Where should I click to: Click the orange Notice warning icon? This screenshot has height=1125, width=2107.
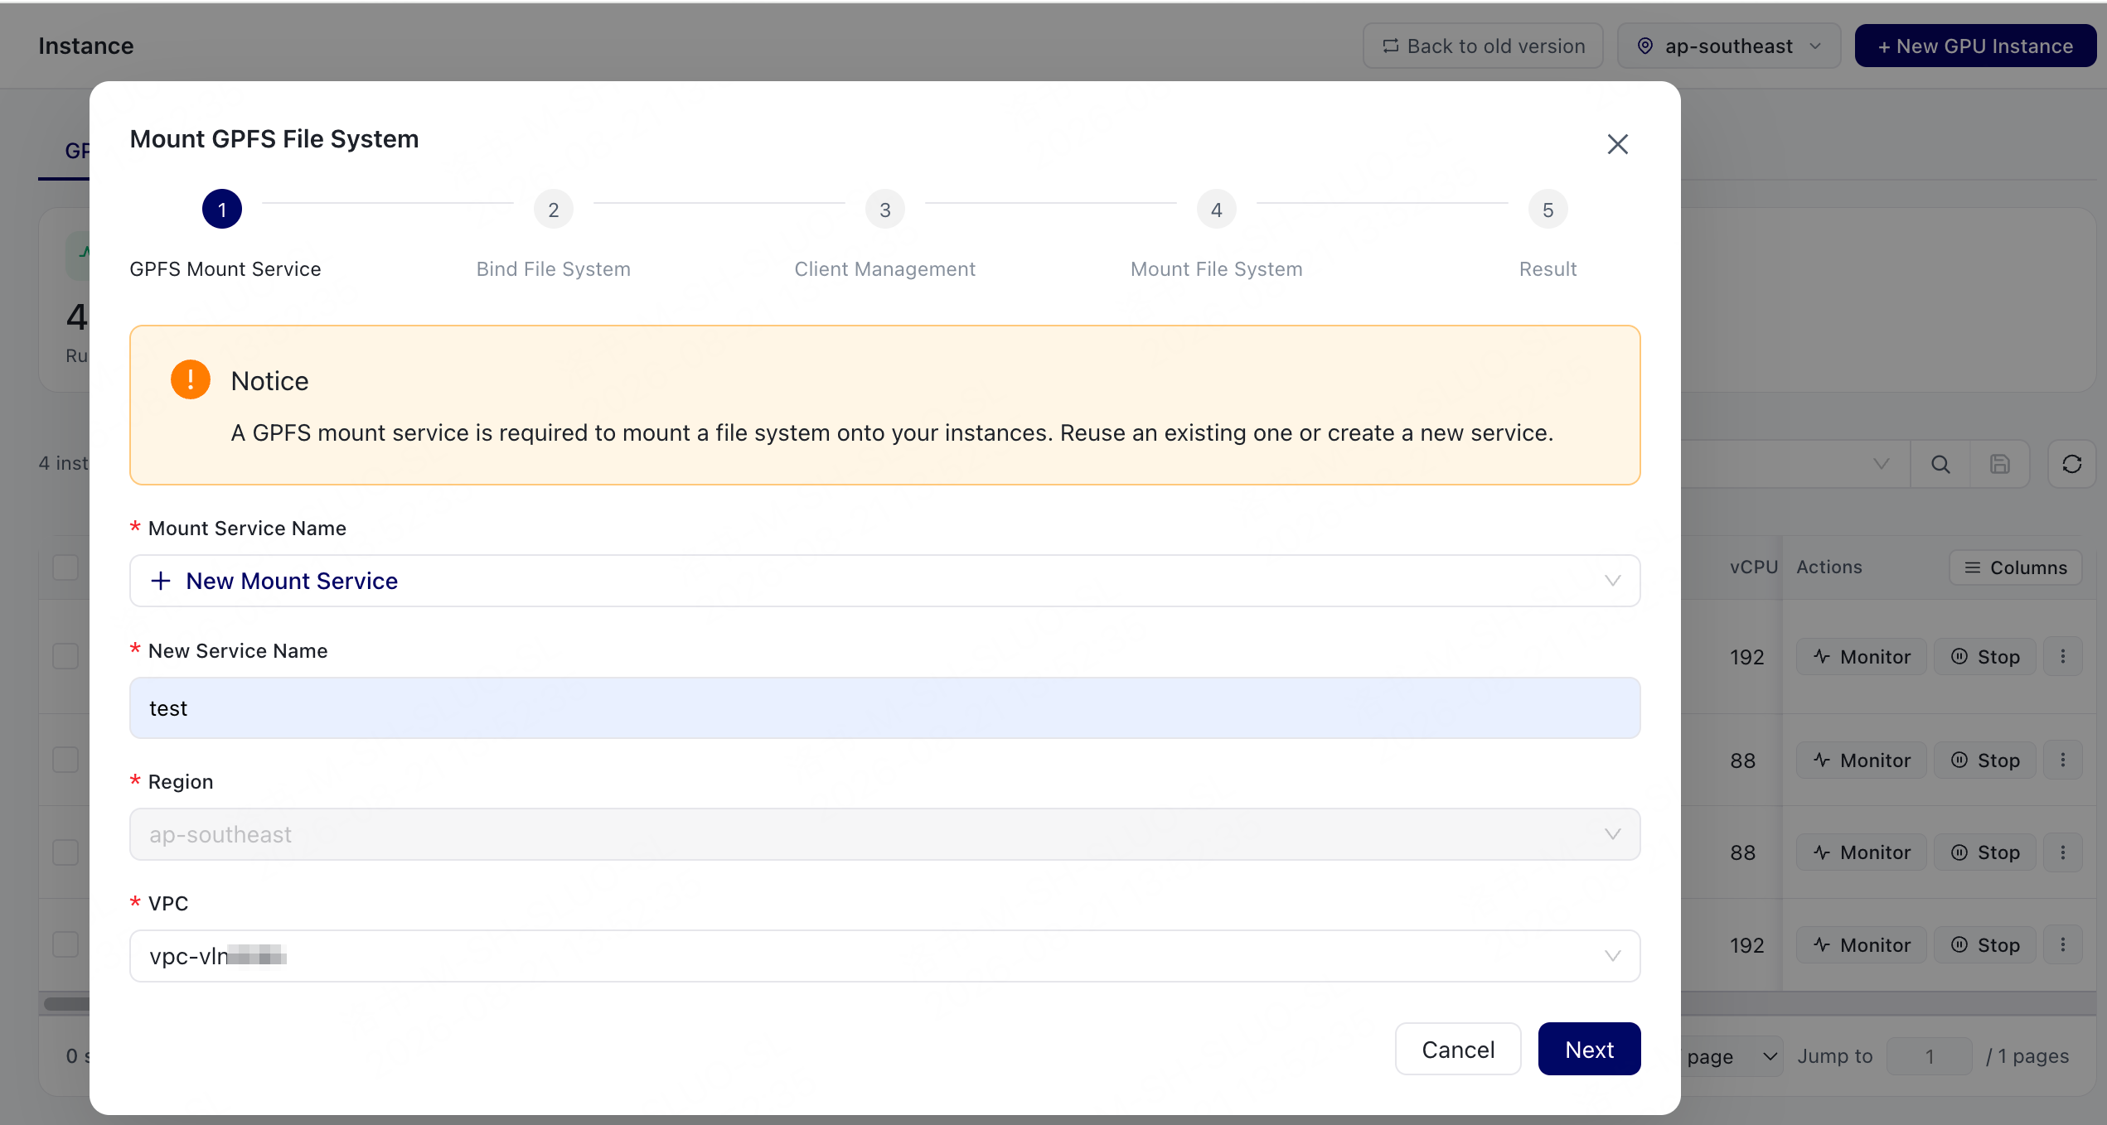191,379
